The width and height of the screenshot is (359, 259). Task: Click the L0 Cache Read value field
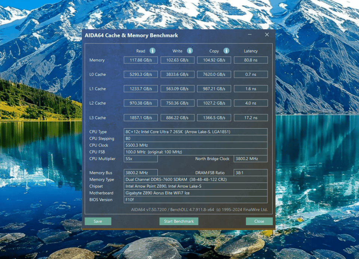coord(141,74)
